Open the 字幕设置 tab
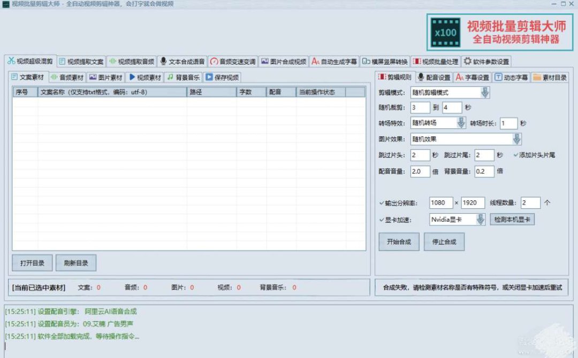The image size is (578, 358). 473,77
